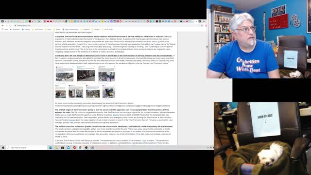Open the 'are up' link about methamphetamine deaths
This screenshot has width=311, height=175.
(x=64, y=115)
